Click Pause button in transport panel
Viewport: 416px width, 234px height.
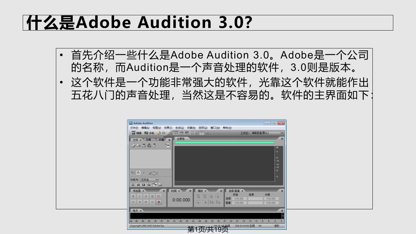[146, 196]
